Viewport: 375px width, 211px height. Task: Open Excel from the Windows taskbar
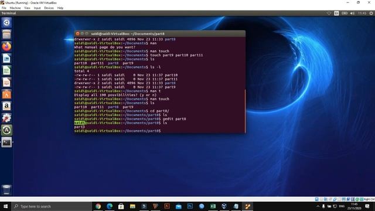[213, 206]
